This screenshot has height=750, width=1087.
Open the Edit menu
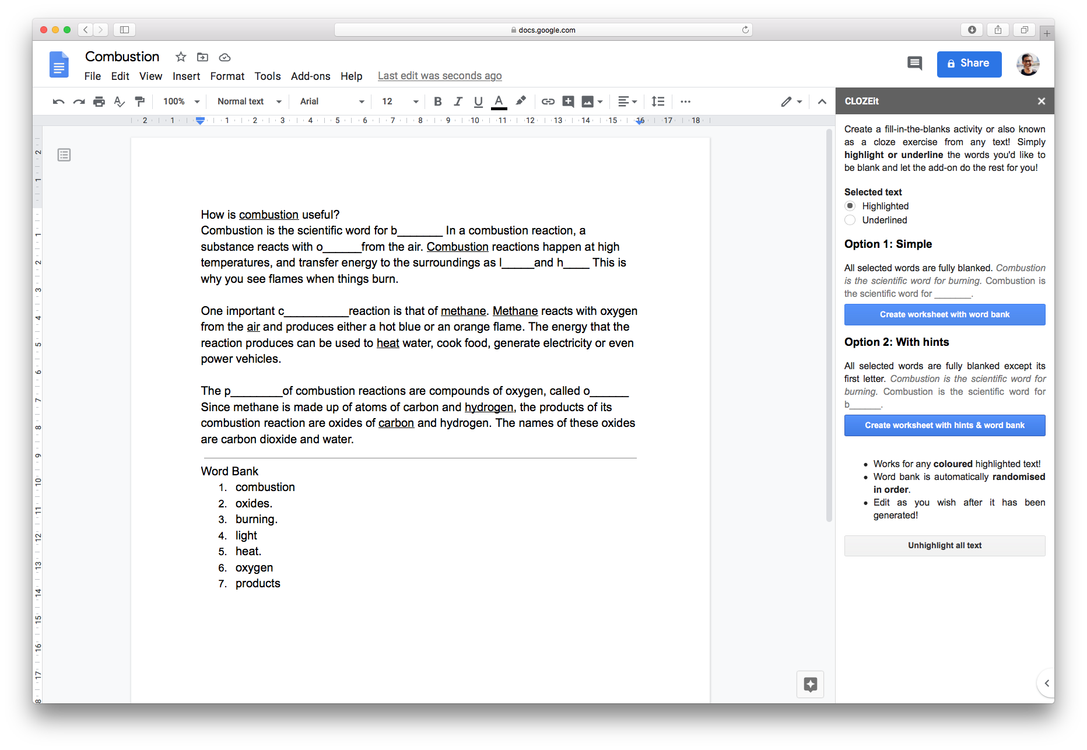[120, 76]
